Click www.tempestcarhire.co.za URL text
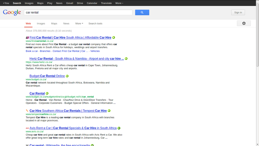This screenshot has width=259, height=146. 41,114
